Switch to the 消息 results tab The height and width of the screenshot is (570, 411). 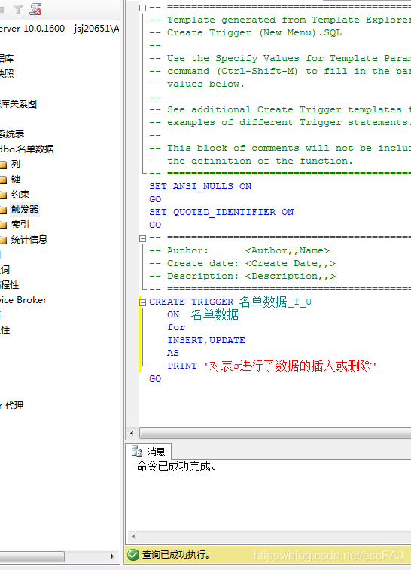click(148, 452)
